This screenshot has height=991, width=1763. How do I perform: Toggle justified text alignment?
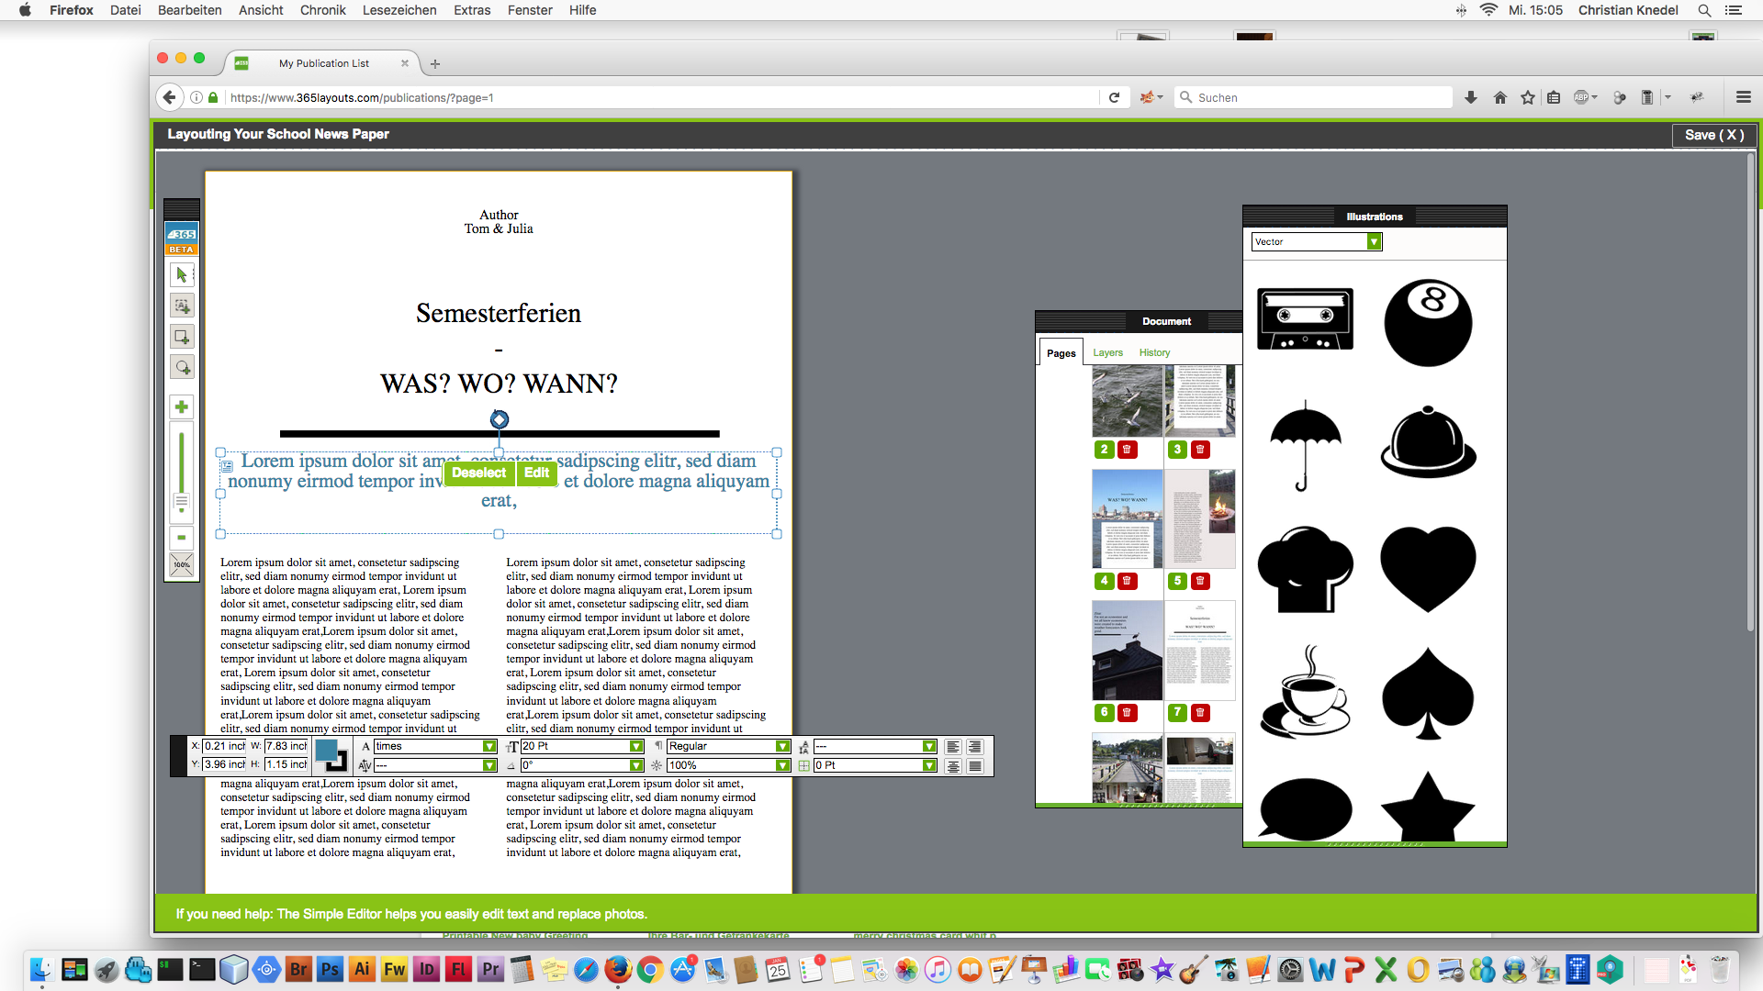pyautogui.click(x=975, y=764)
